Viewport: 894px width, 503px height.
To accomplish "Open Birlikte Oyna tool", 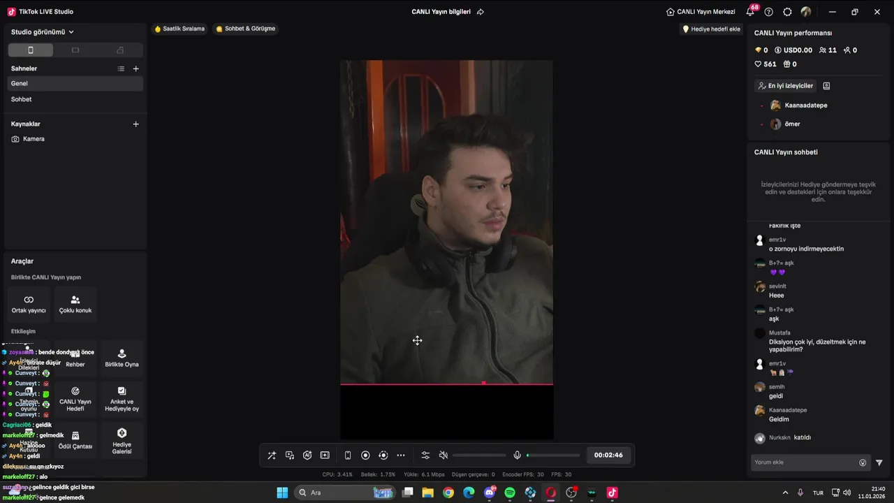I will (x=122, y=358).
